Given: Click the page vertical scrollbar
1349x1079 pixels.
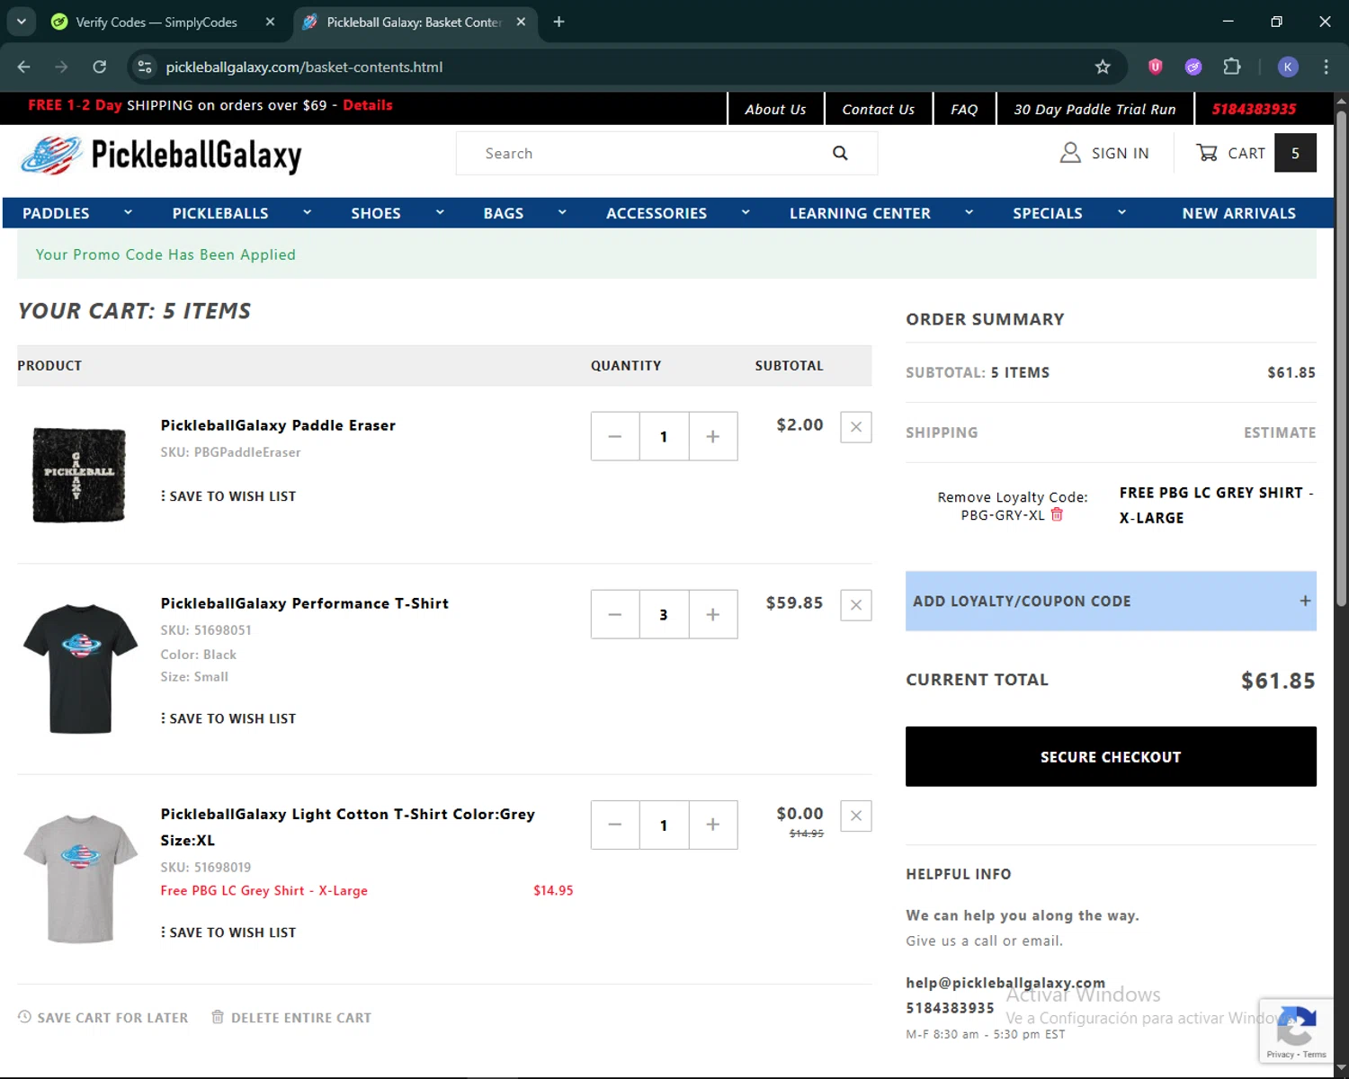Looking at the screenshot, I should coord(1341,360).
